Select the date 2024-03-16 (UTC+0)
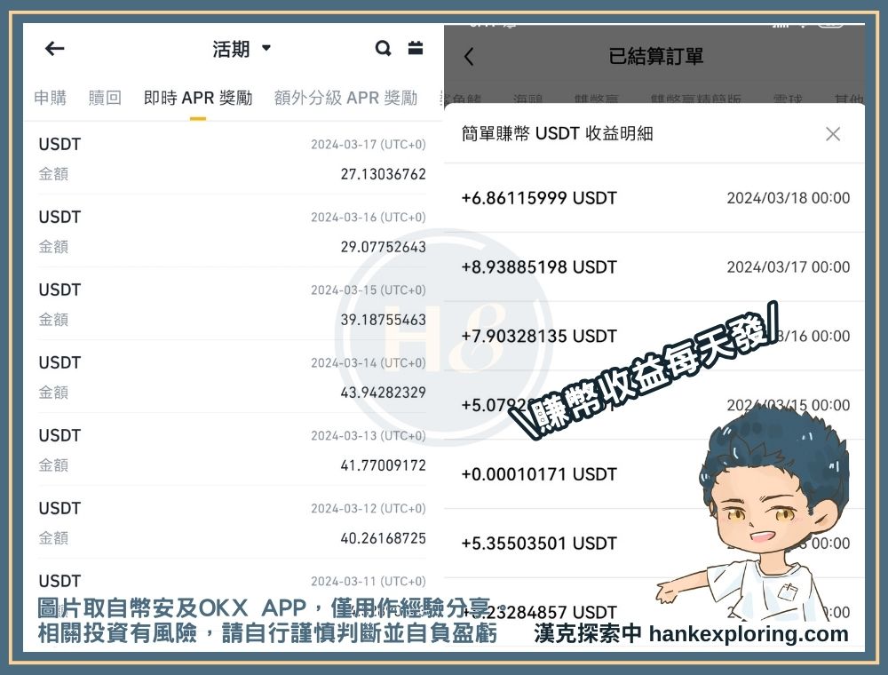888x675 pixels. (369, 217)
